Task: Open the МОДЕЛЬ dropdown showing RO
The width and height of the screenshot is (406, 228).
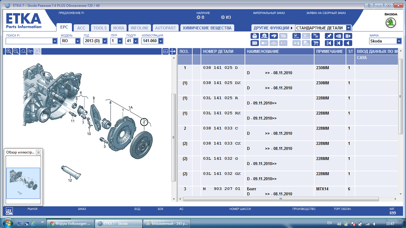Action: 78,41
